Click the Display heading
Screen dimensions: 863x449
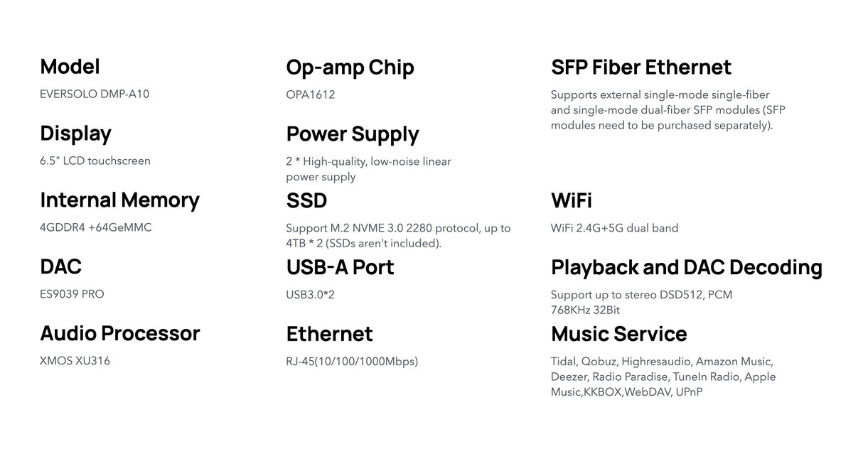(x=75, y=134)
